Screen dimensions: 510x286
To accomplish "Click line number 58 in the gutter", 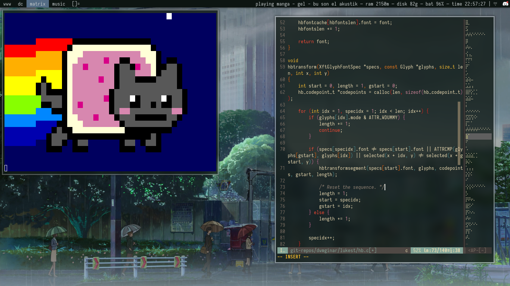I will click(x=282, y=60).
